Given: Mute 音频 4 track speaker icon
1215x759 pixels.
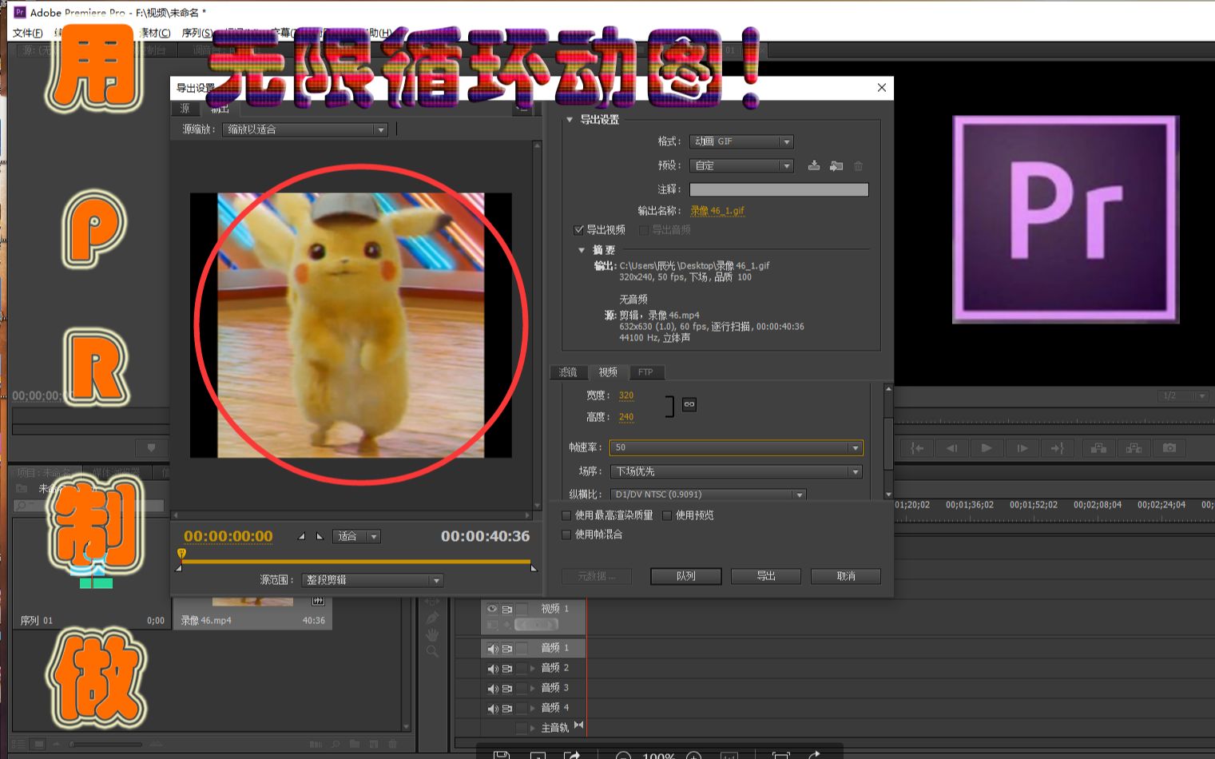Looking at the screenshot, I should 492,708.
